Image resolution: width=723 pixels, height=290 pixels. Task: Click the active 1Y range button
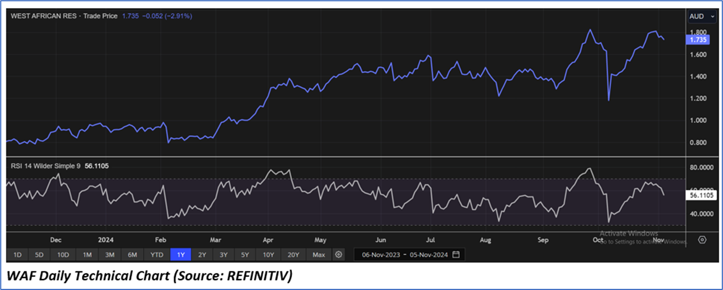180,254
